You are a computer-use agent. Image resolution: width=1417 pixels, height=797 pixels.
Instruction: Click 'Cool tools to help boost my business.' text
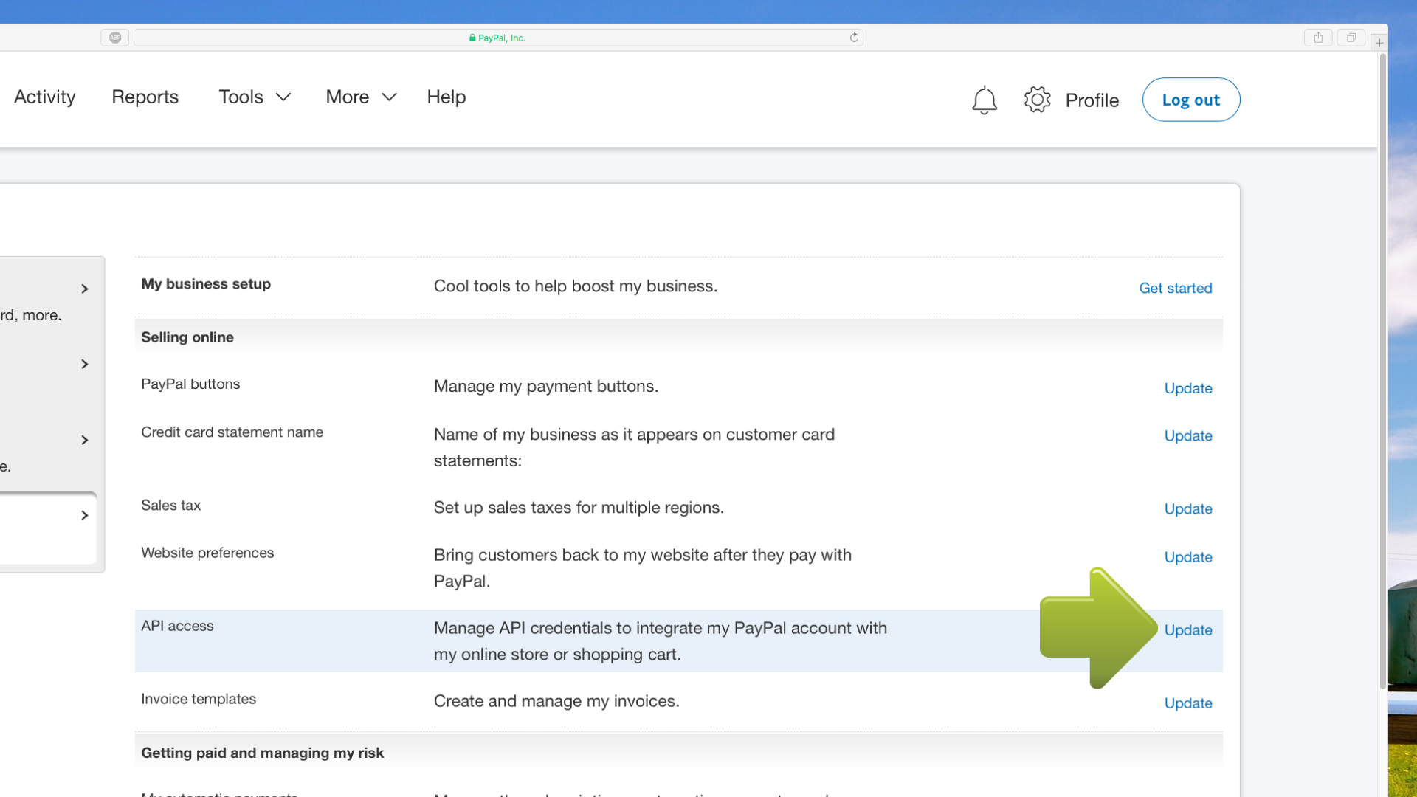pyautogui.click(x=576, y=286)
